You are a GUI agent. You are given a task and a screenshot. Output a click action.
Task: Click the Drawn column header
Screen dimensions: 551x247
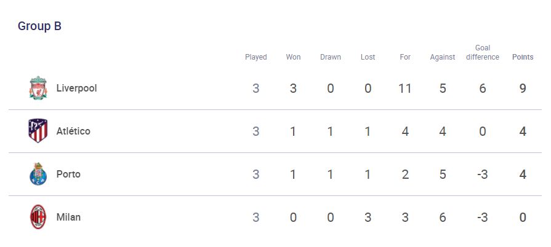pos(331,57)
